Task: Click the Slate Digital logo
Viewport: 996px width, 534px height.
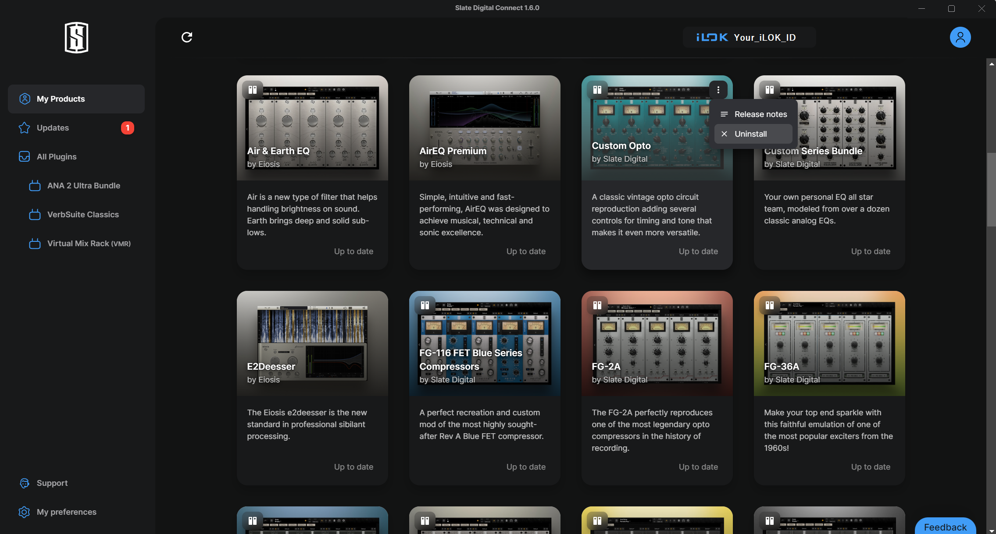Action: click(76, 38)
